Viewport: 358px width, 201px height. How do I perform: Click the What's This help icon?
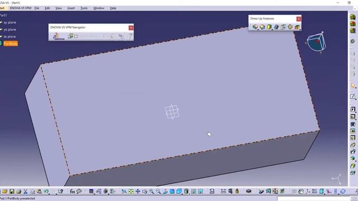60,192
